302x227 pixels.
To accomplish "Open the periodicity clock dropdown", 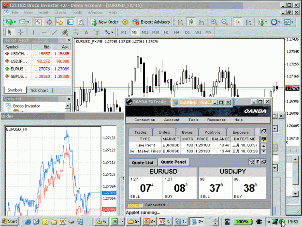I will [275, 22].
